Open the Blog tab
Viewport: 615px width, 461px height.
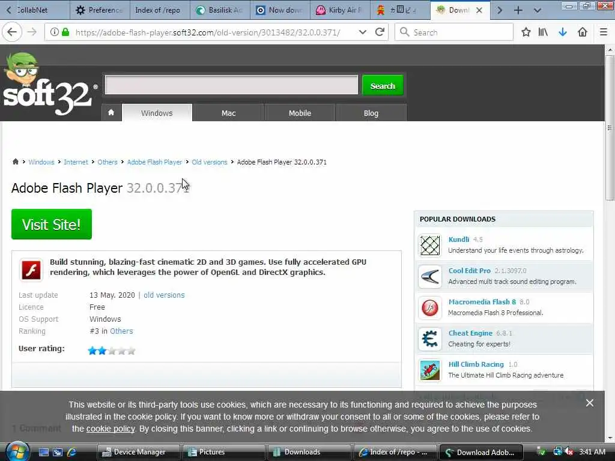pyautogui.click(x=371, y=113)
